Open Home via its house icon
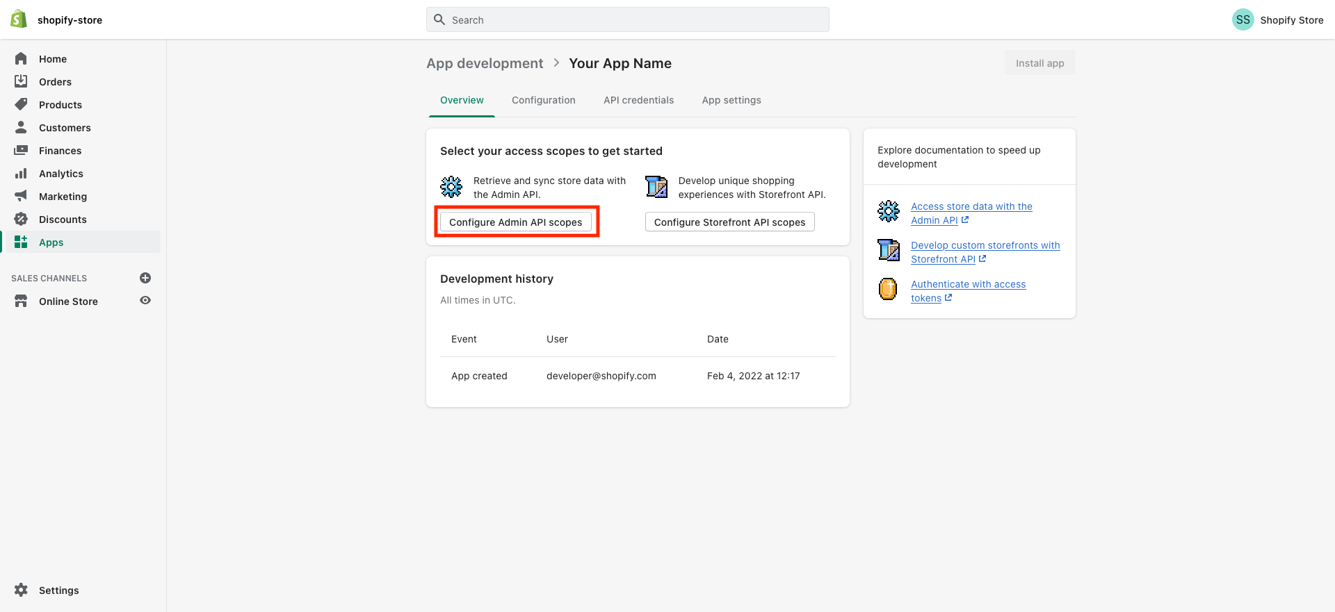The image size is (1335, 612). (x=21, y=59)
